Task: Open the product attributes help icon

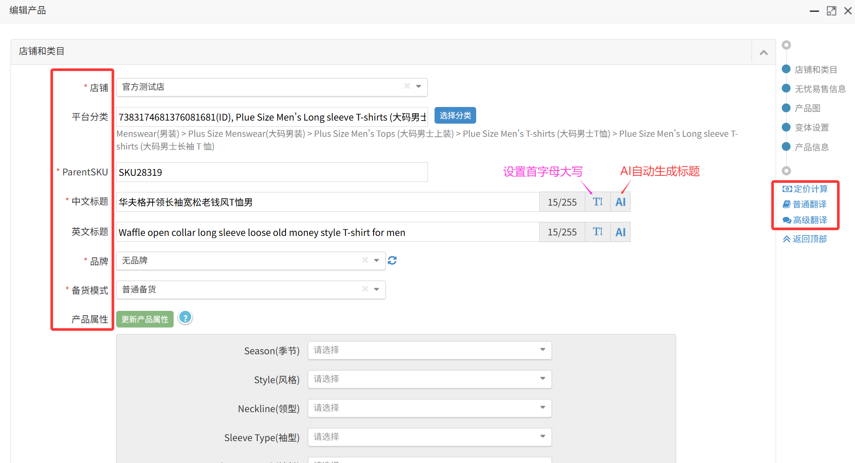Action: point(185,317)
